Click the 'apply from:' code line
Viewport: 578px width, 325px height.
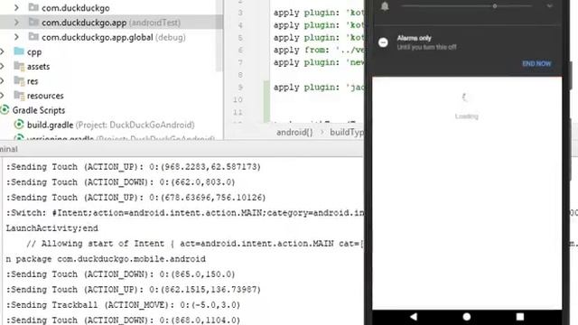[319, 50]
